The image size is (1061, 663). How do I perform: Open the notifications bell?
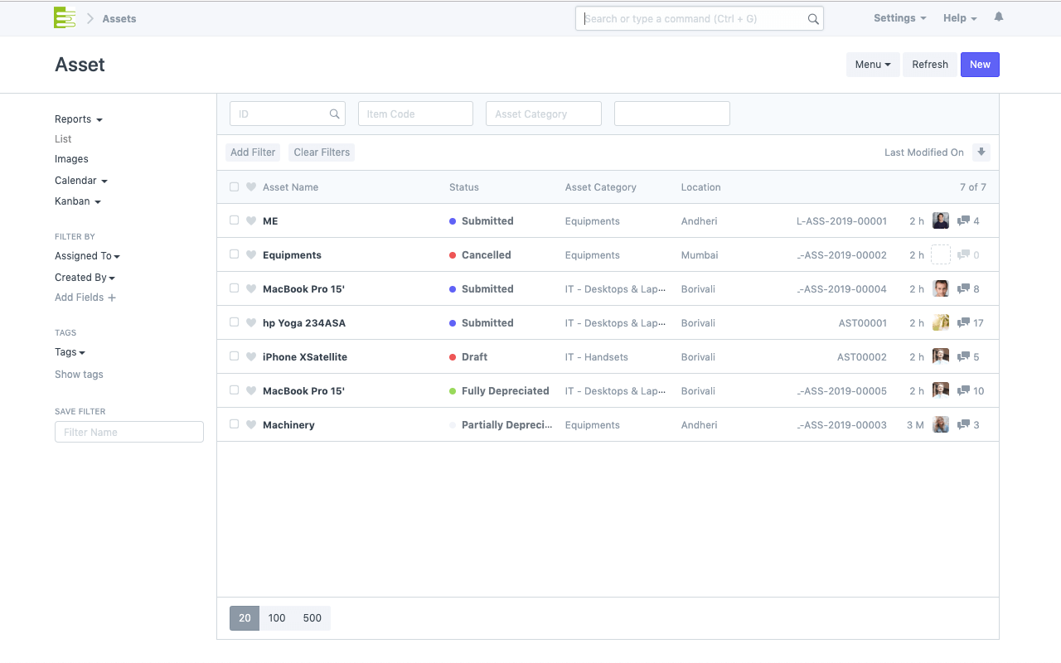pos(998,17)
